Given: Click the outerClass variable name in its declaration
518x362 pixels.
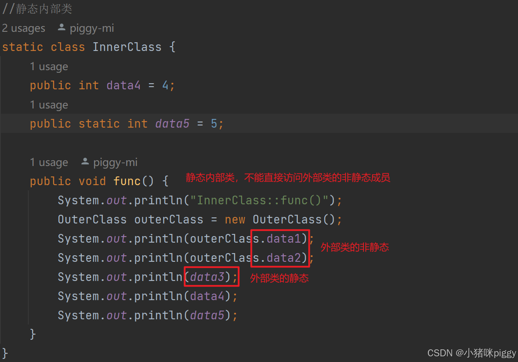Looking at the screenshot, I should pos(168,220).
